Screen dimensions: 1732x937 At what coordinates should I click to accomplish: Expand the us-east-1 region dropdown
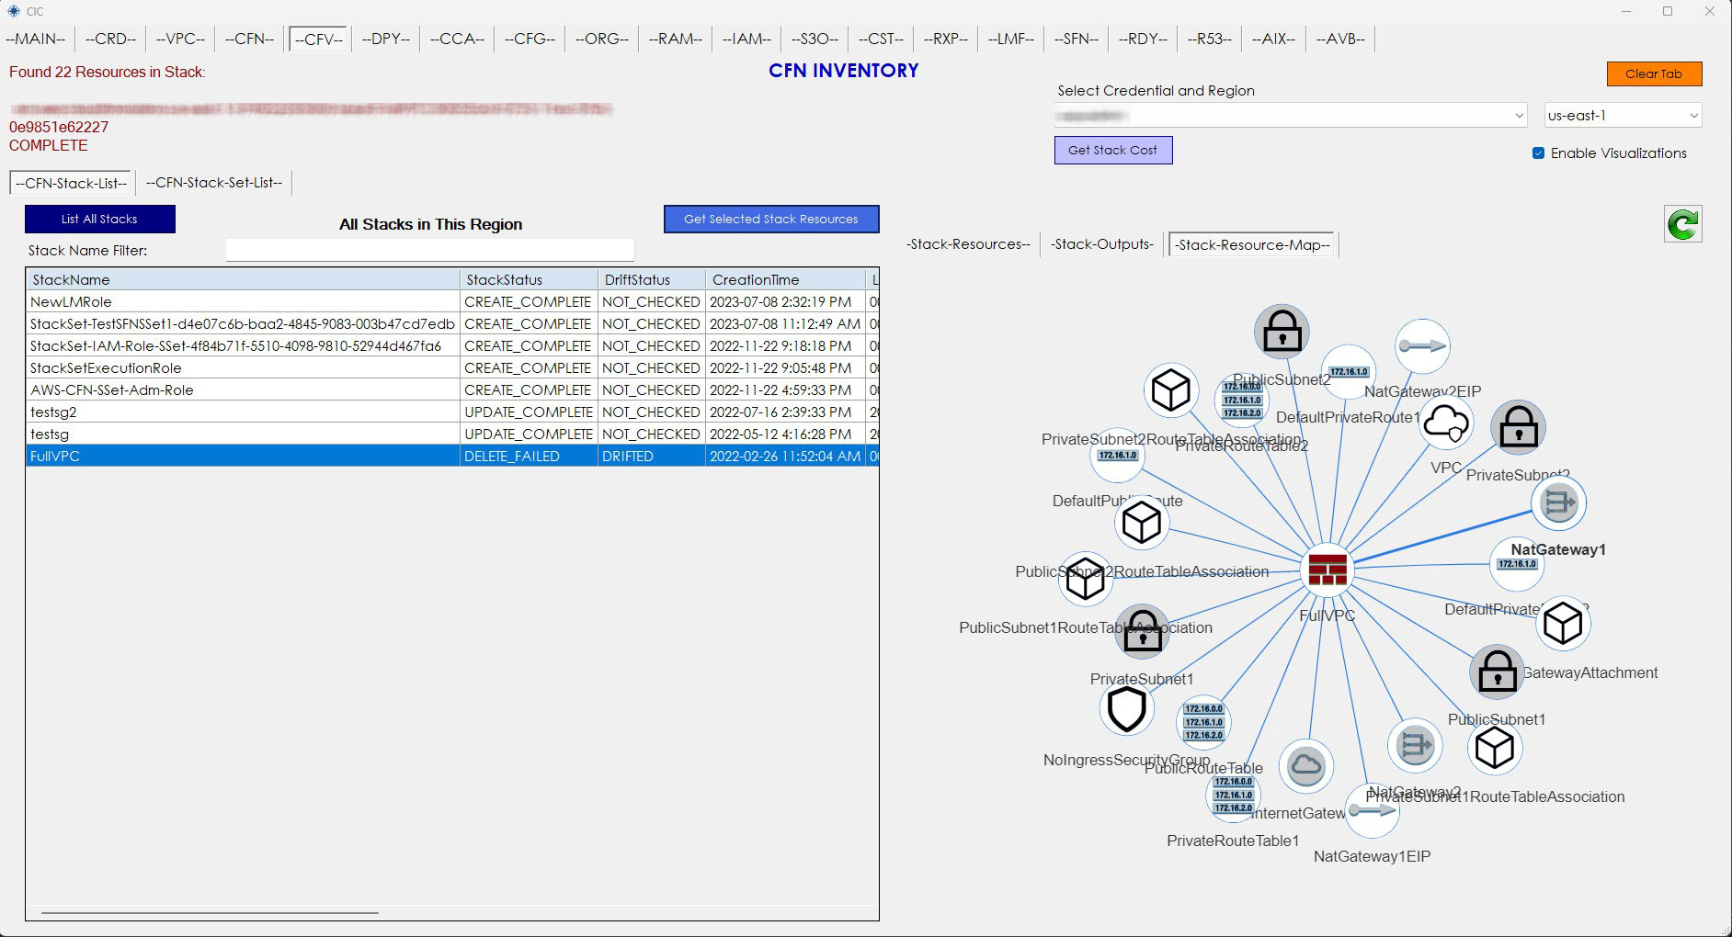pyautogui.click(x=1623, y=116)
